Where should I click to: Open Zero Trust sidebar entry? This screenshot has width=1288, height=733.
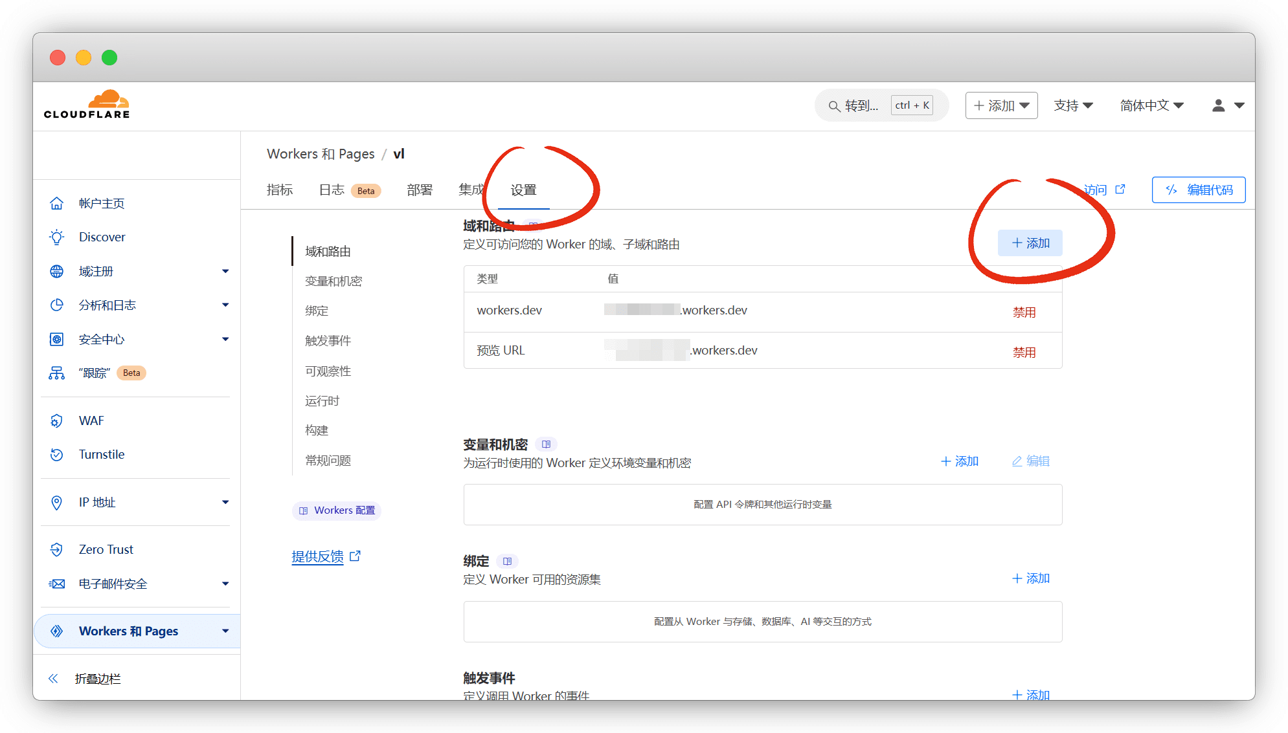[x=106, y=549]
